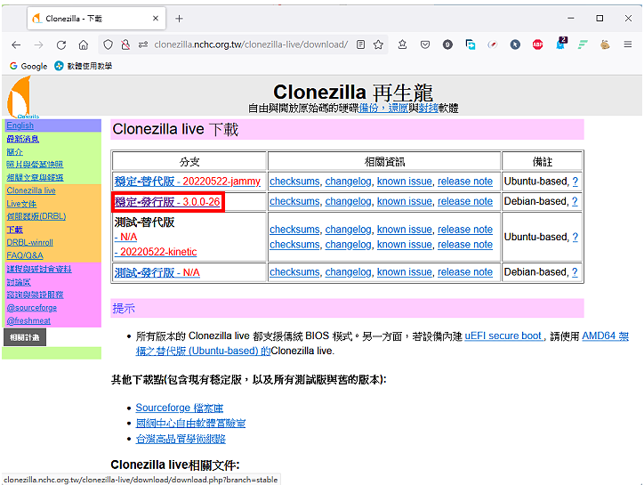Open a new browser tab
Image resolution: width=644 pixels, height=485 pixels.
pos(179,19)
